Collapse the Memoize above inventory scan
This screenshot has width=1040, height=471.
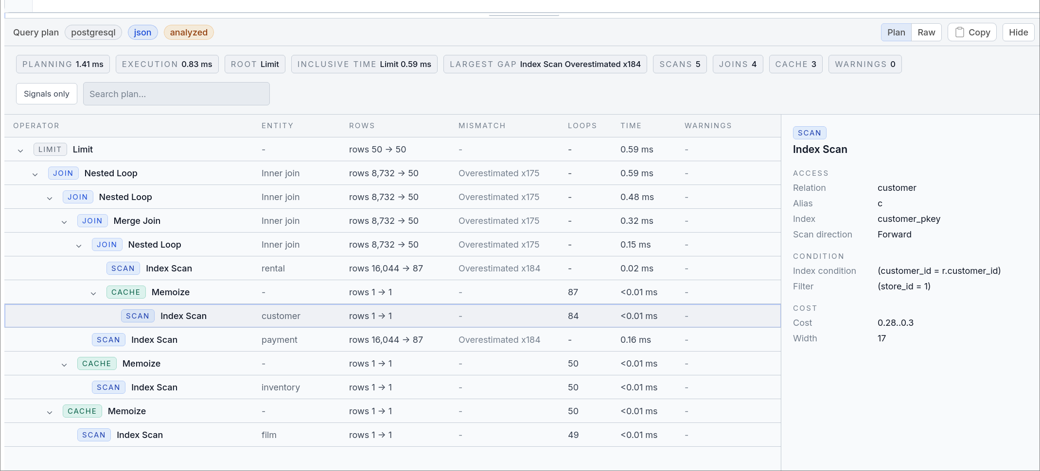(64, 364)
